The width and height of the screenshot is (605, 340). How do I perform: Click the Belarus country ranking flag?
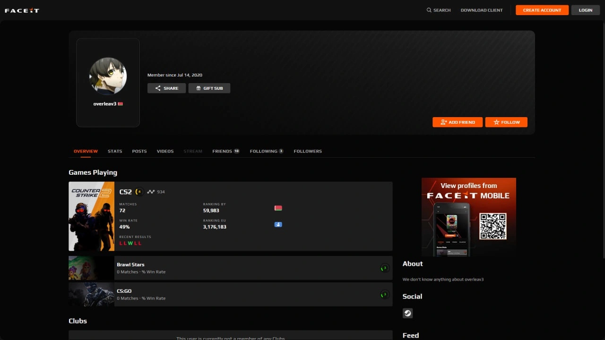pos(278,208)
